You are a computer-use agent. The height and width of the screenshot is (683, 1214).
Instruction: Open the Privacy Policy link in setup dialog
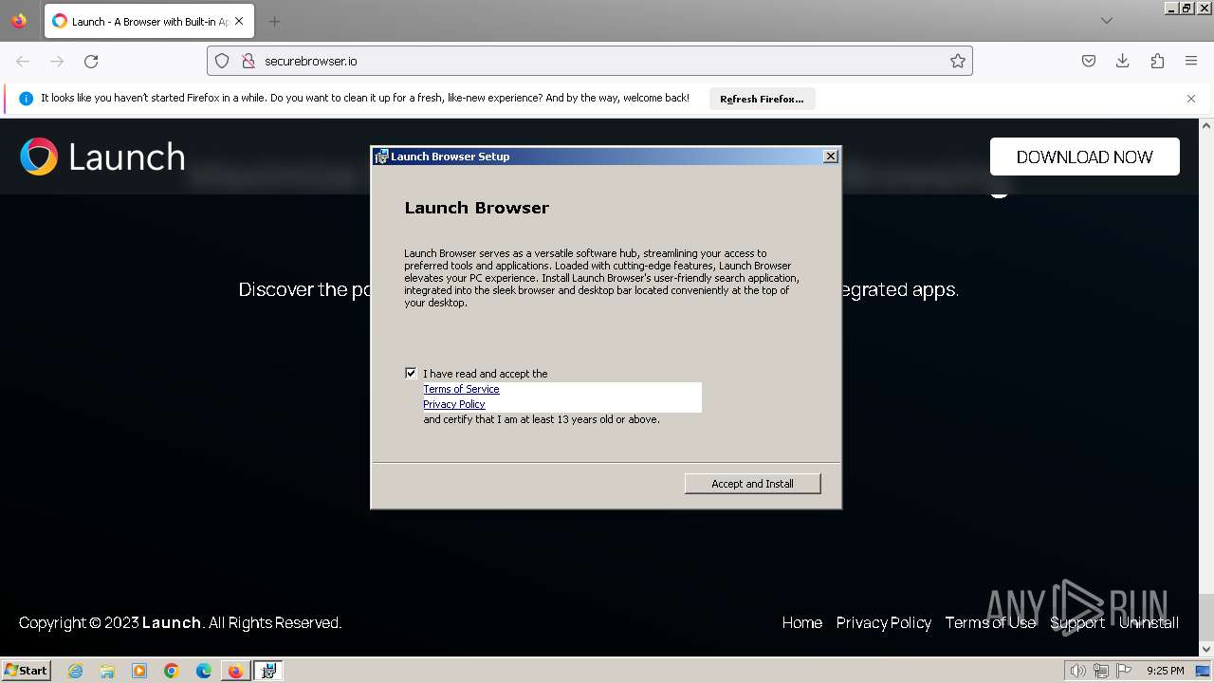coord(454,404)
